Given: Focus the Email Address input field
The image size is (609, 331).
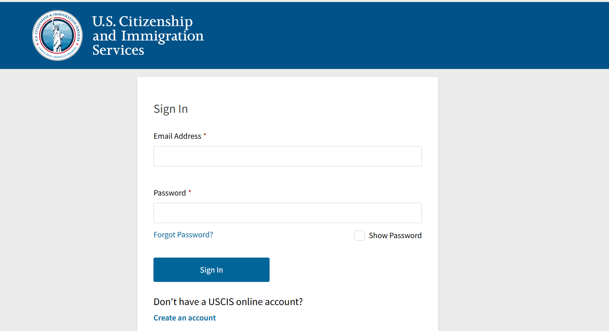Looking at the screenshot, I should [x=287, y=156].
